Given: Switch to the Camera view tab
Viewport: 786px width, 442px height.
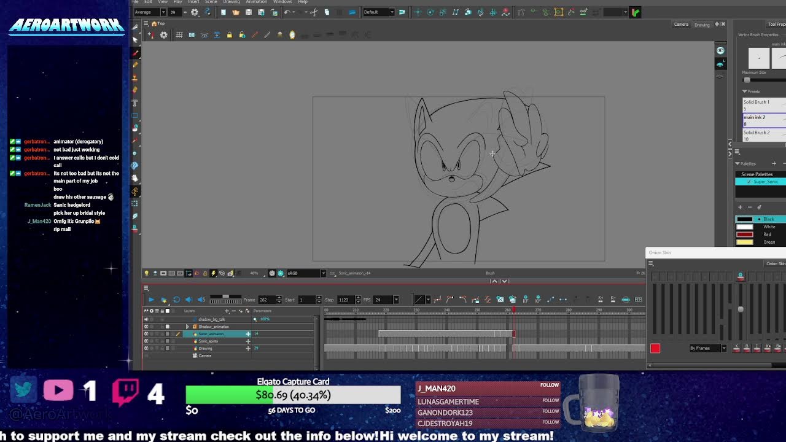Looking at the screenshot, I should click(681, 25).
